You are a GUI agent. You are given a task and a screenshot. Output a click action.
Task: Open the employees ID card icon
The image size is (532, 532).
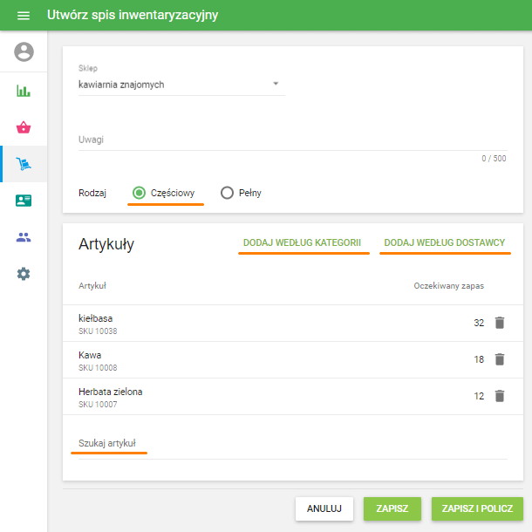[x=24, y=201]
